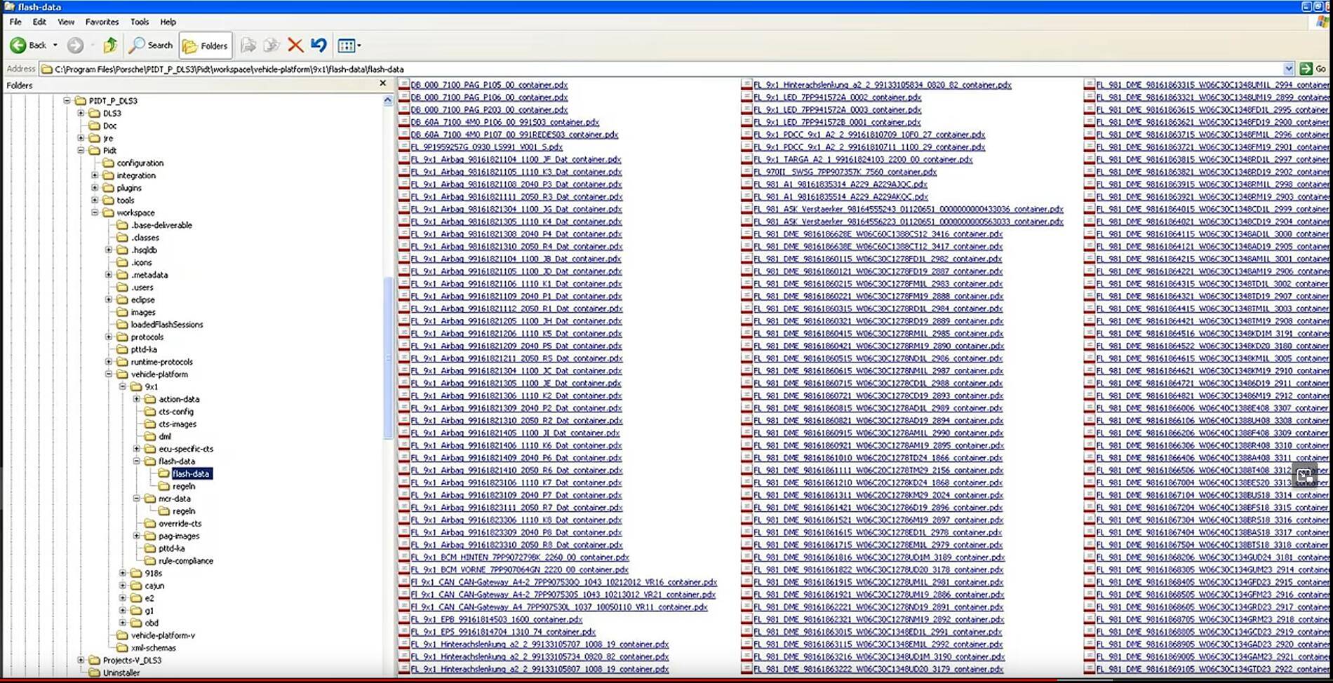Screen dimensions: 1333x683
Task: Select the configuration folder in tree
Action: [140, 163]
